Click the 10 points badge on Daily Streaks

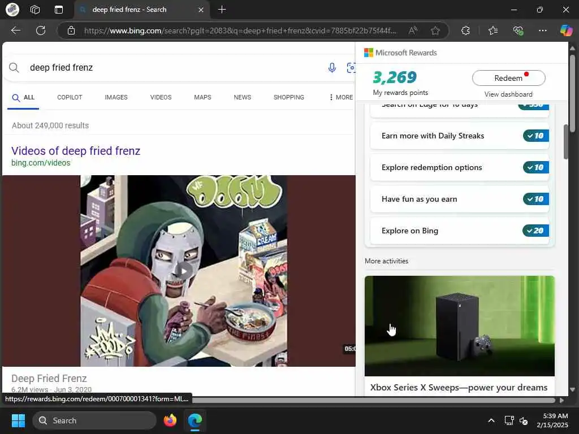(536, 136)
